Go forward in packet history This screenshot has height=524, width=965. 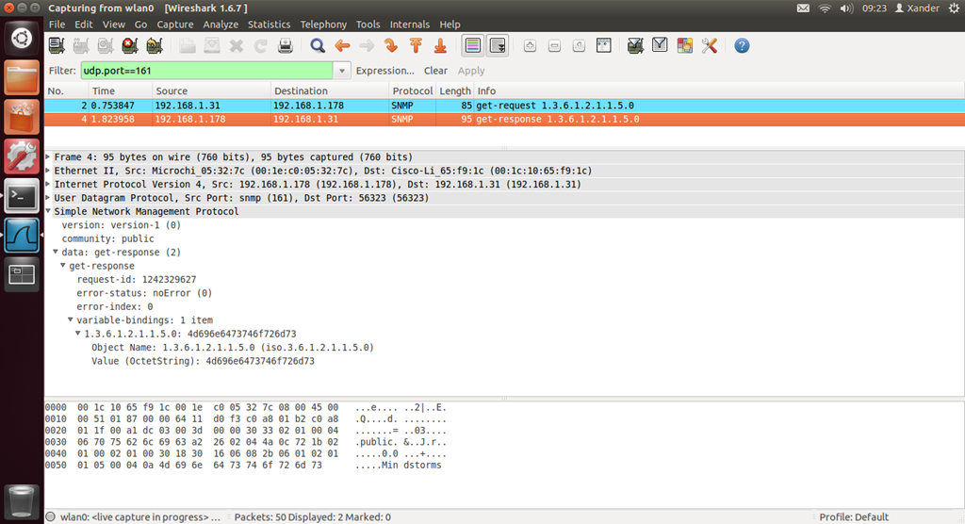pos(367,45)
